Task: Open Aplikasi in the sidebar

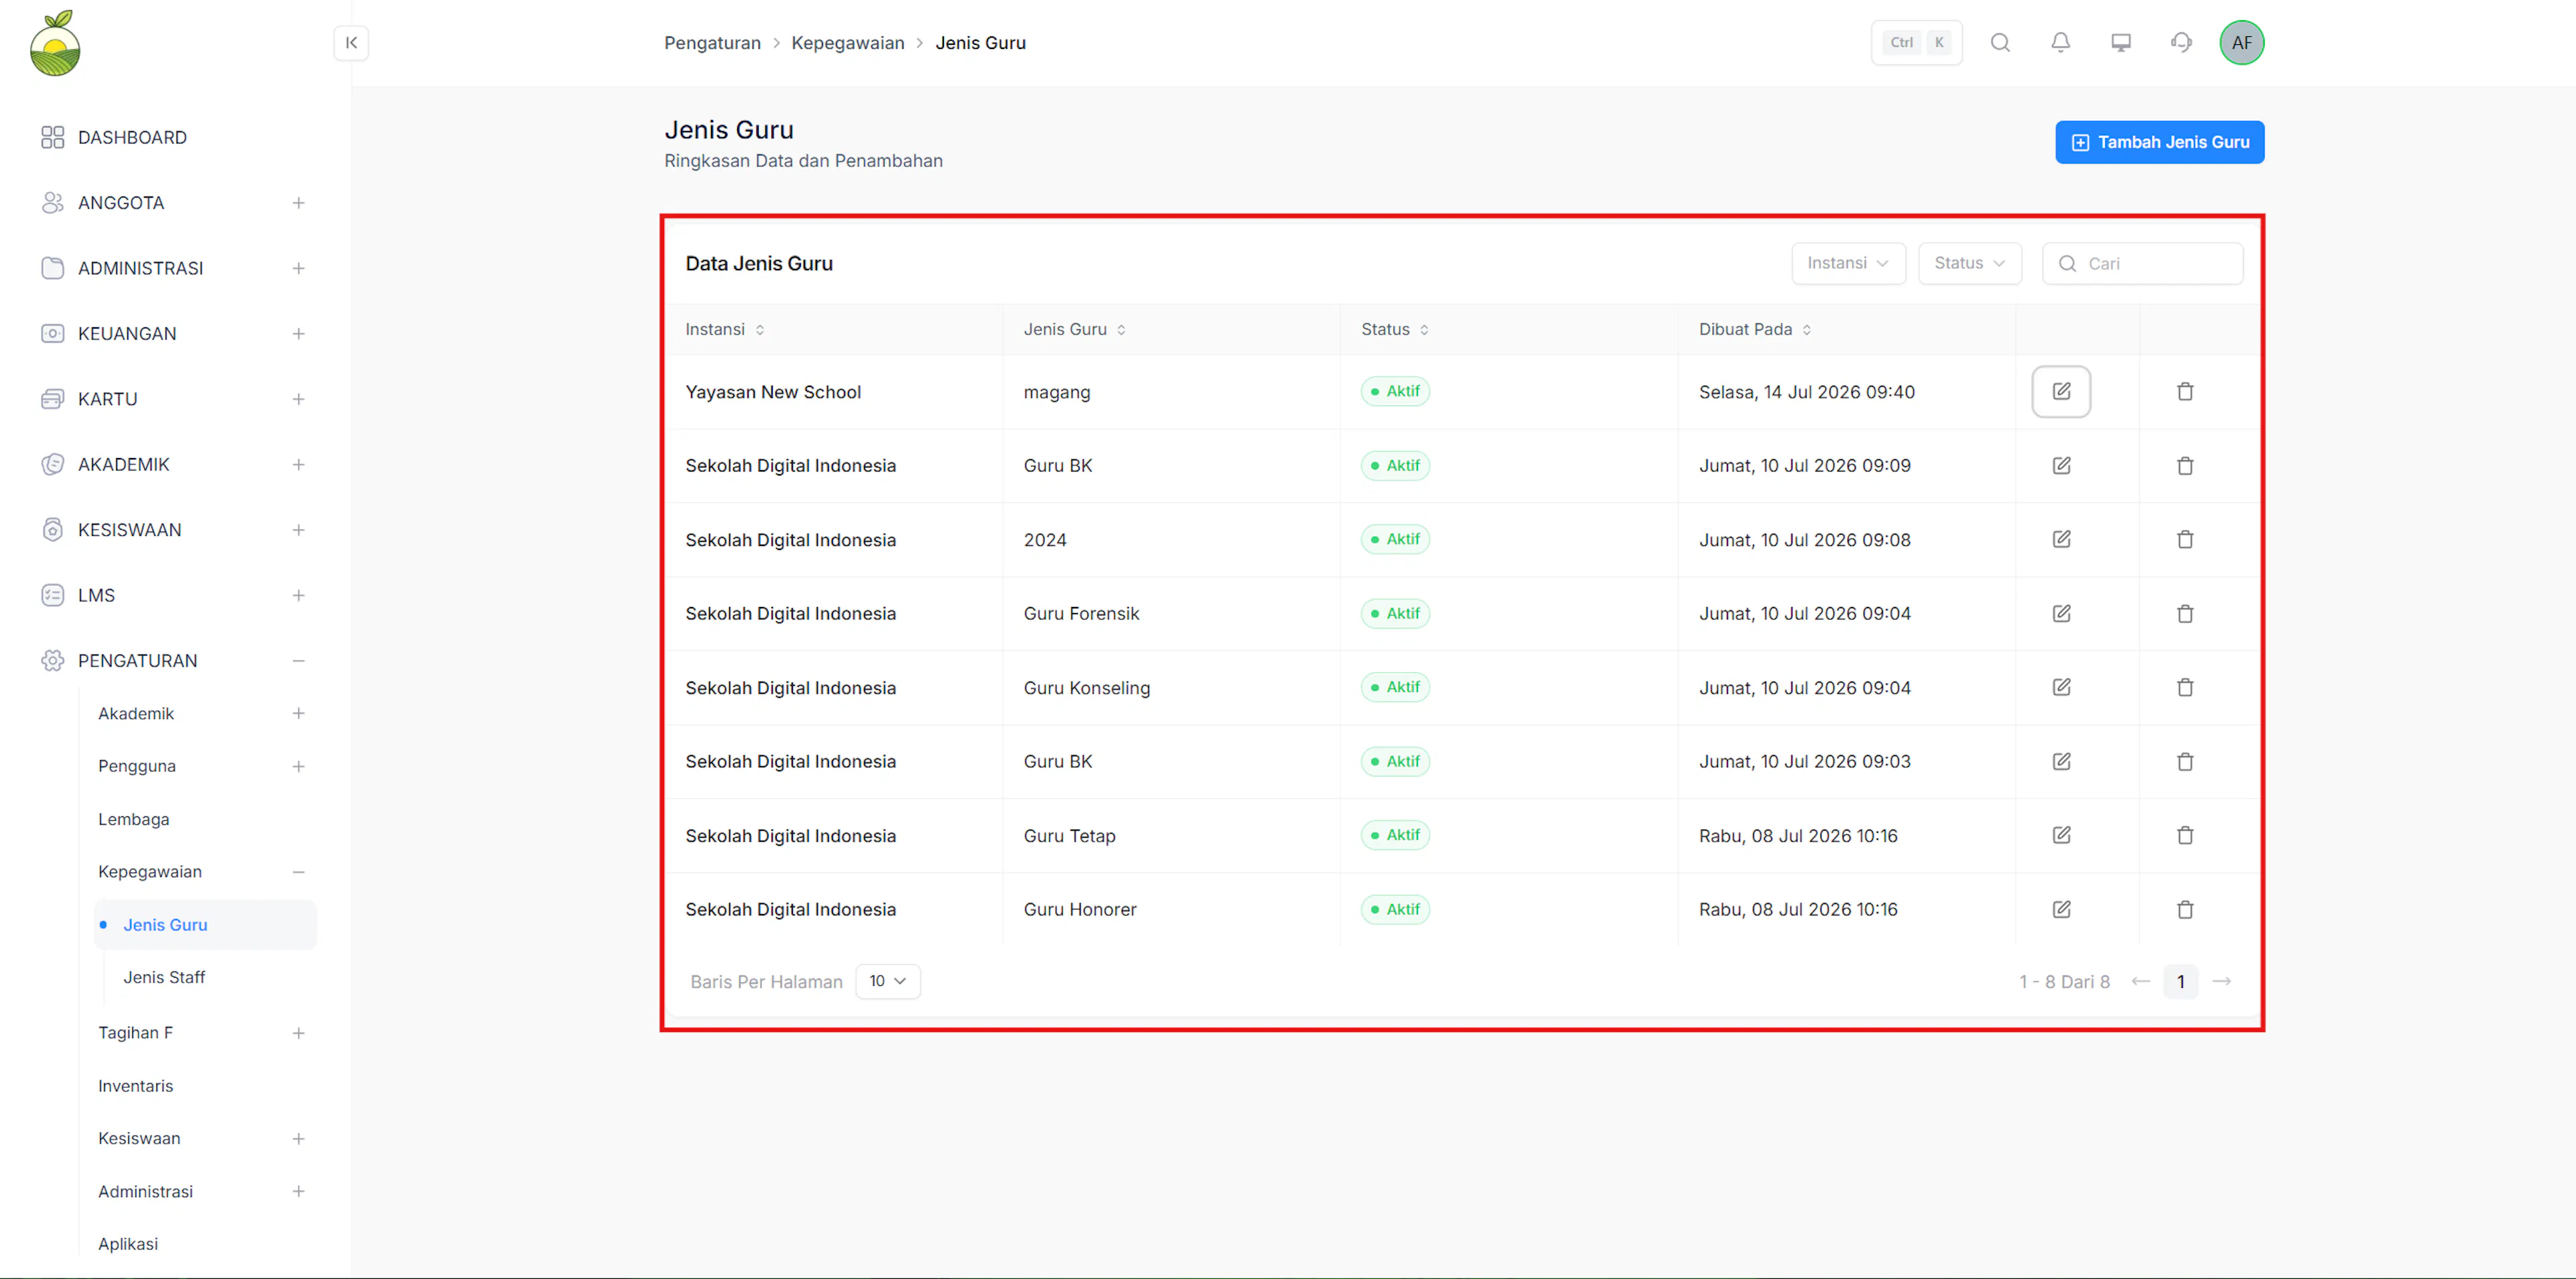Action: click(128, 1245)
